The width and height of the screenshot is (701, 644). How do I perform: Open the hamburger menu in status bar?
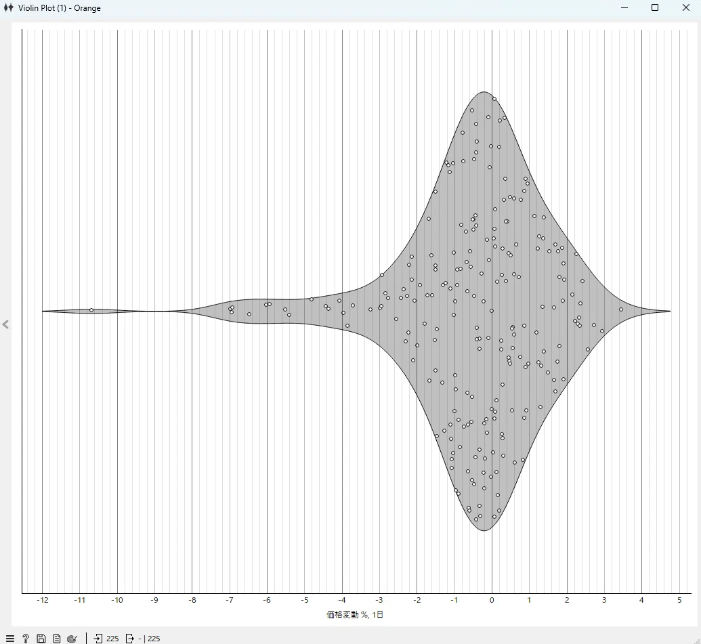(10, 639)
